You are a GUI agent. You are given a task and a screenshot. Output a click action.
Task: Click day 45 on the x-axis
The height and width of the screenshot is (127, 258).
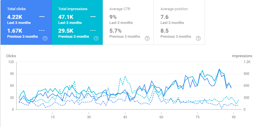[125, 117]
